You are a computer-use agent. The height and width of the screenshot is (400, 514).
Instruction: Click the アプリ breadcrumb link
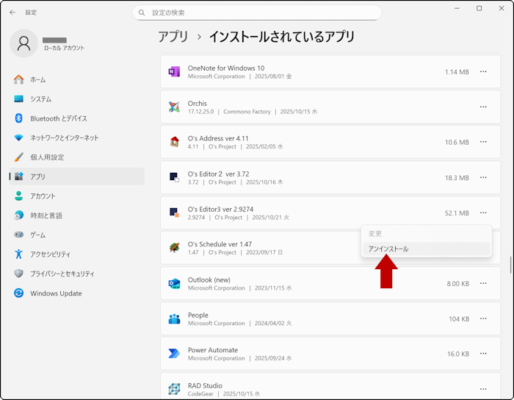(x=173, y=37)
